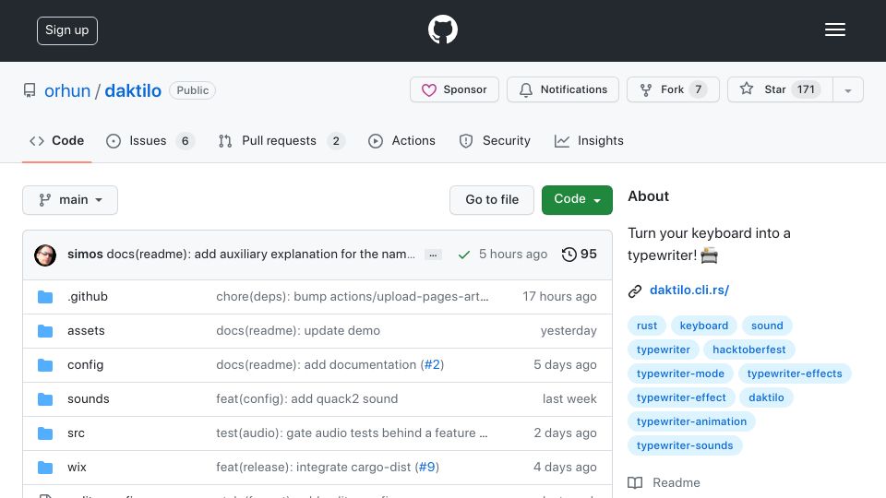This screenshot has width=886, height=498.
Task: Open the 'feat(config): add quack2 sound' commit
Action: click(306, 399)
